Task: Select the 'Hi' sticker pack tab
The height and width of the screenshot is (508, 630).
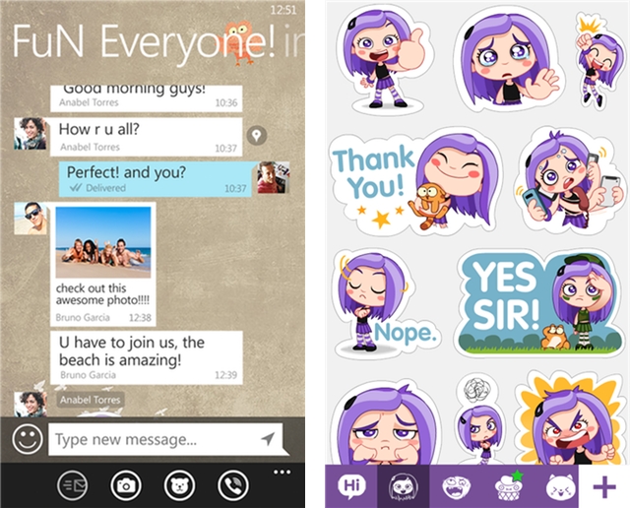Action: 350,486
